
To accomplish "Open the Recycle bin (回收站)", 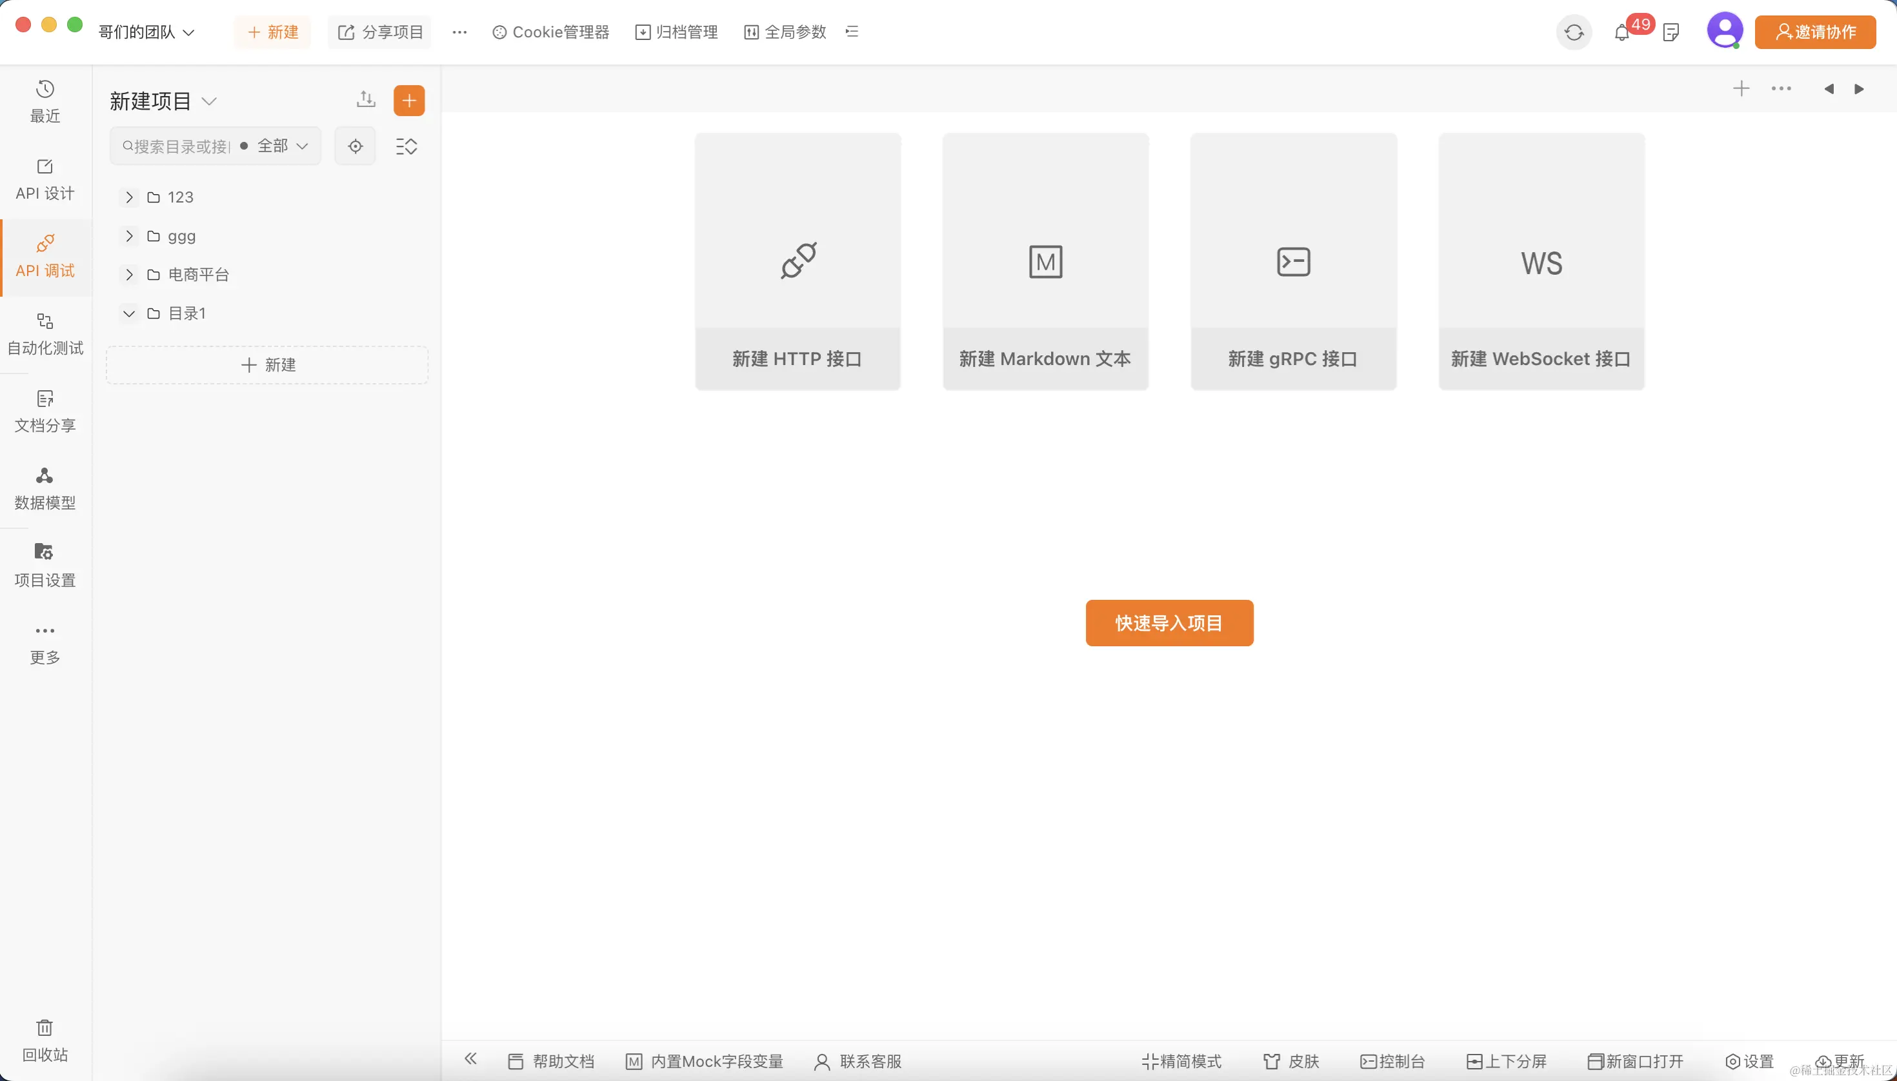I will 45,1040.
